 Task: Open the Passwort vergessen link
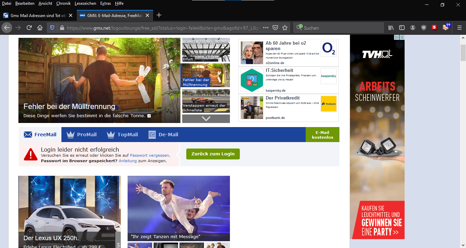pos(149,155)
